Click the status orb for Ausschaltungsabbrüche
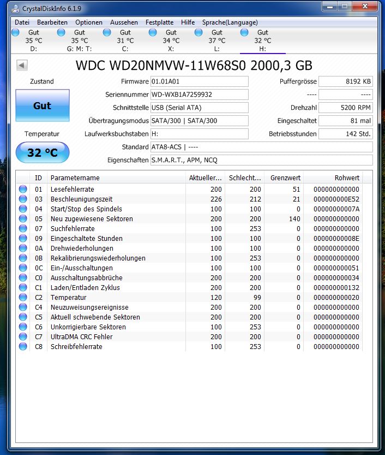This screenshot has height=455, width=385. coord(23,277)
